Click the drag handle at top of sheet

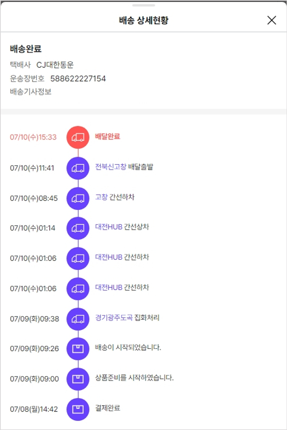click(143, 5)
